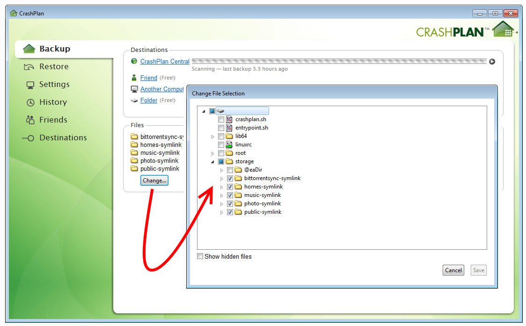Uncheck the homes-symlink checkbox
The width and height of the screenshot is (526, 326).
click(x=230, y=187)
